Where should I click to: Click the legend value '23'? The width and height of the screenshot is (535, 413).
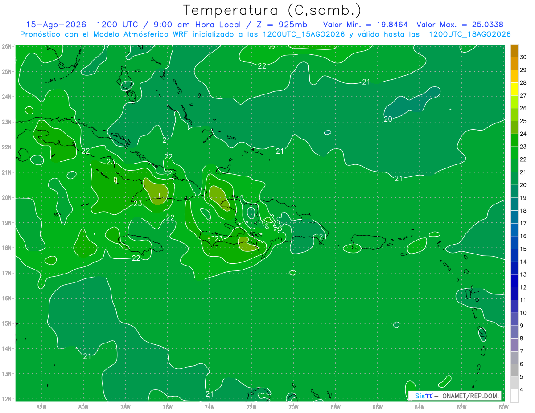point(523,147)
